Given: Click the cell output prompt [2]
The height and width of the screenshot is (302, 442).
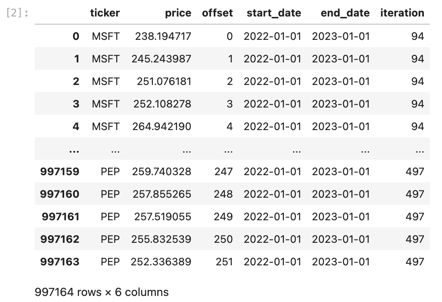Looking at the screenshot, I should pyautogui.click(x=17, y=13).
